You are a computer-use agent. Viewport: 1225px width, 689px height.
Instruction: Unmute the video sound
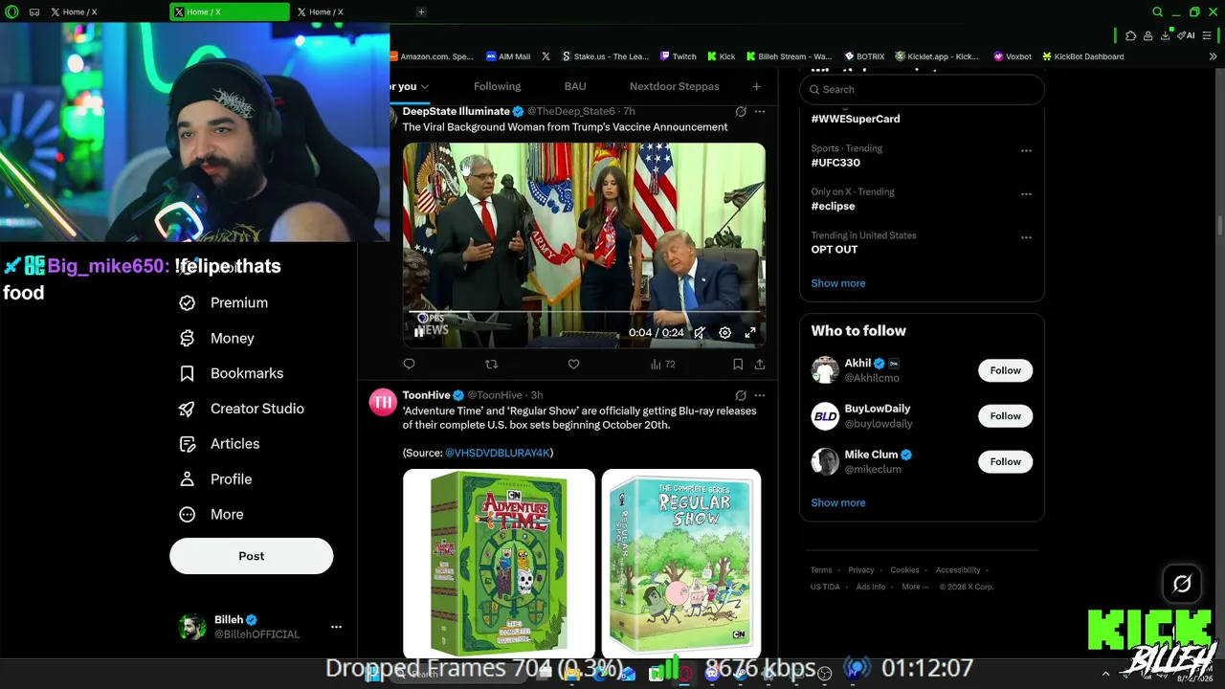point(700,332)
